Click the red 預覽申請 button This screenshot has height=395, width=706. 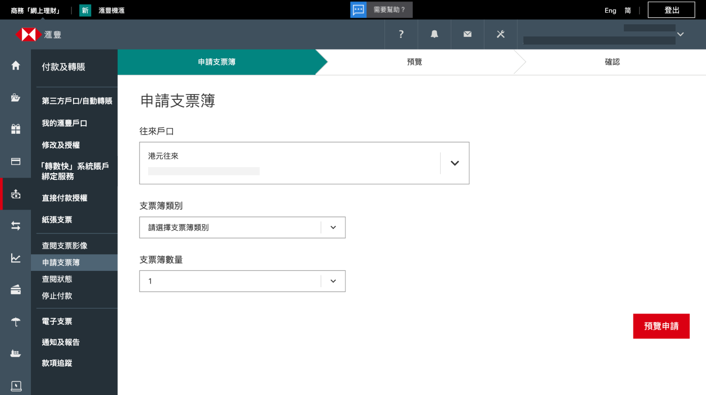click(661, 326)
